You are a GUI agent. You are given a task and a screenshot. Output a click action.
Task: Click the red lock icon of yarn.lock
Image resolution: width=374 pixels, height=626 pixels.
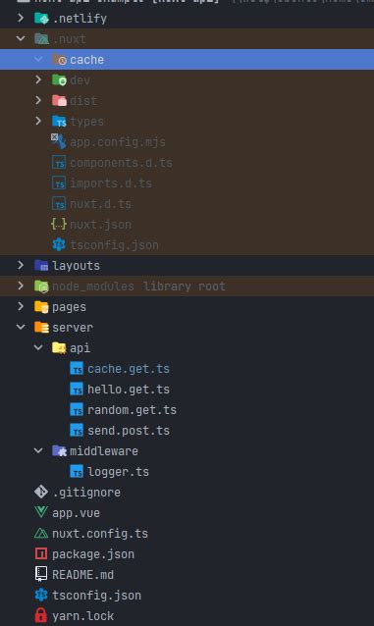(41, 615)
